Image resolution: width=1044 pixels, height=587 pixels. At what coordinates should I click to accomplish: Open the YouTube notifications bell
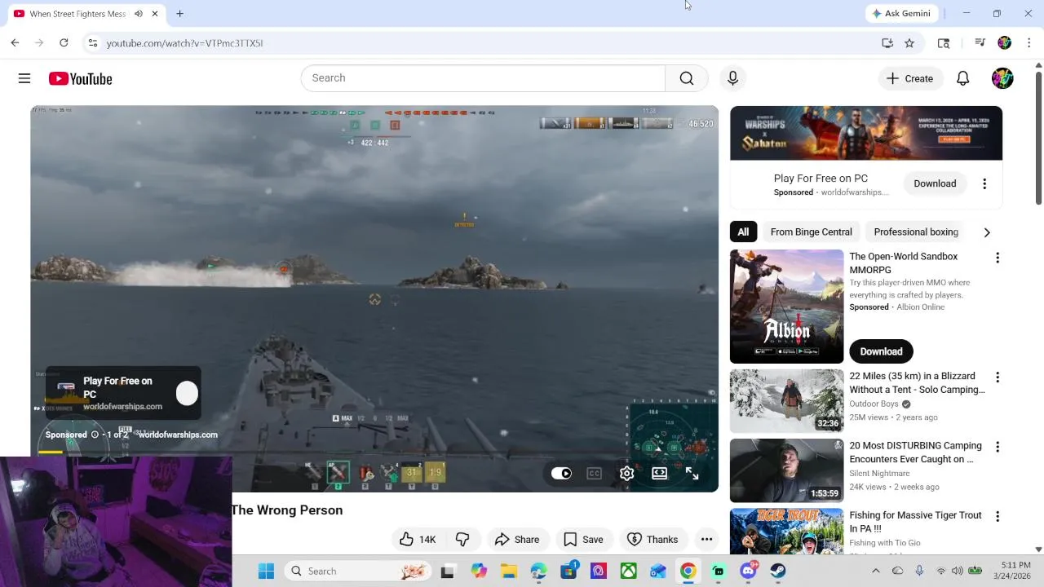click(963, 78)
